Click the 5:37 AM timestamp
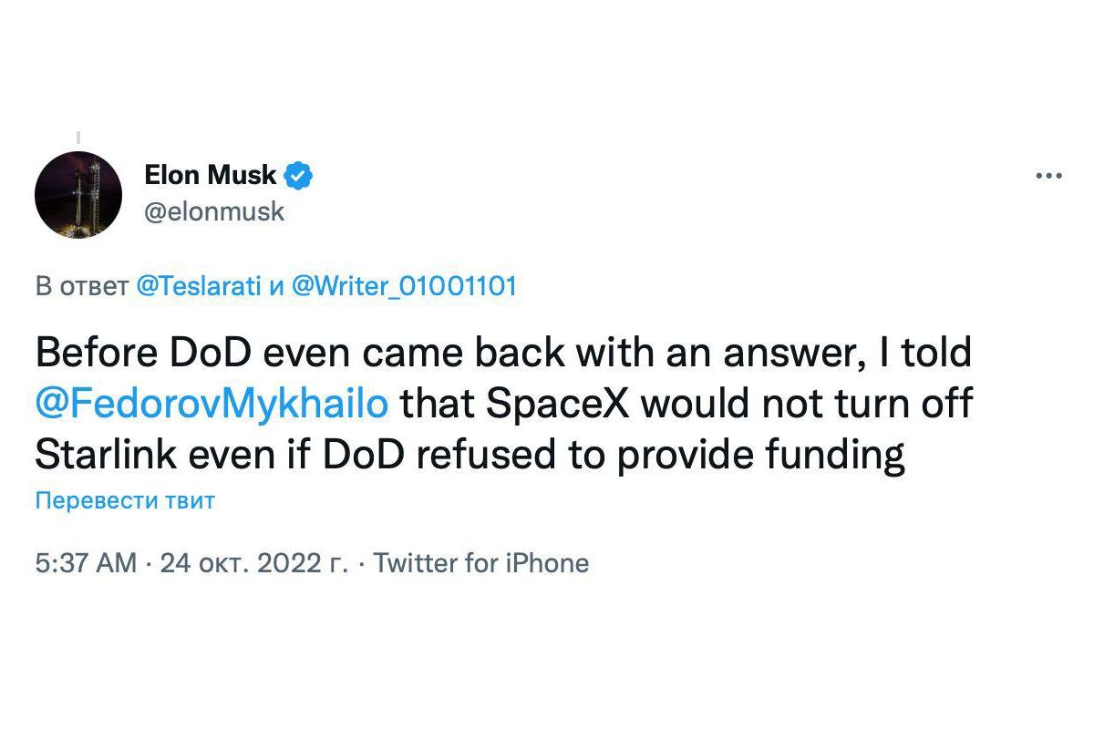 point(87,563)
